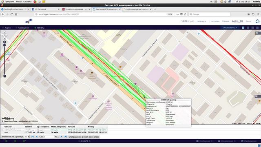
Task: Pan the map up with the arrow
Action: pyautogui.click(x=4, y=32)
